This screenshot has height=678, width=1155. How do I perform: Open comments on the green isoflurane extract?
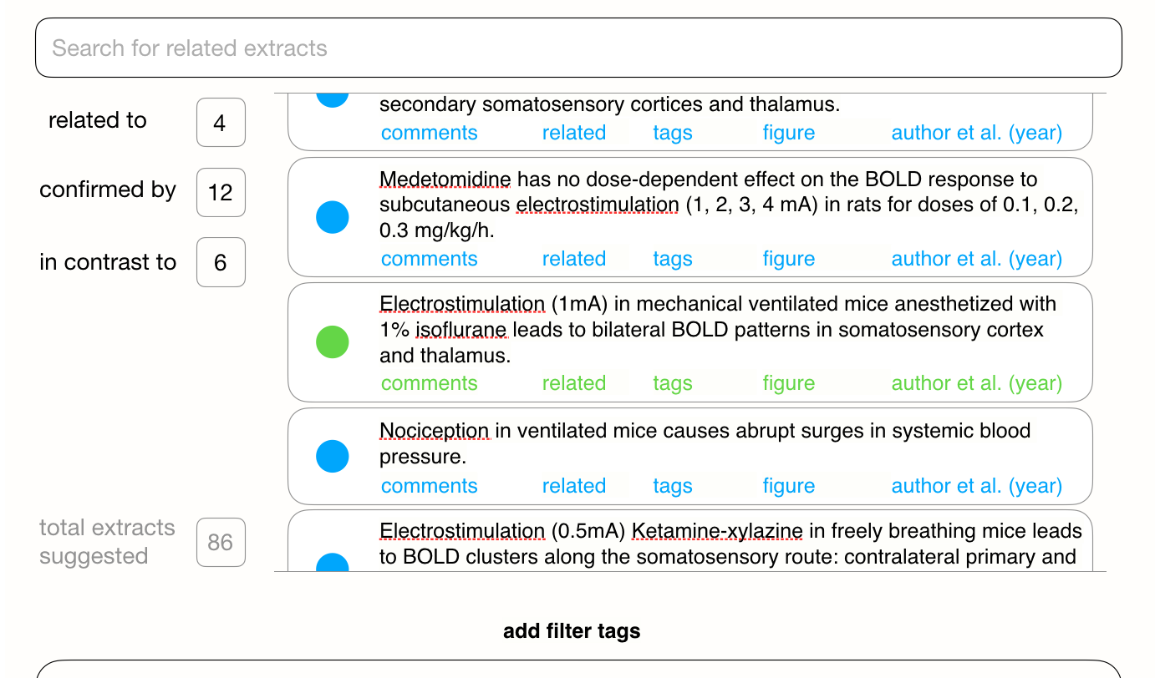click(x=429, y=382)
